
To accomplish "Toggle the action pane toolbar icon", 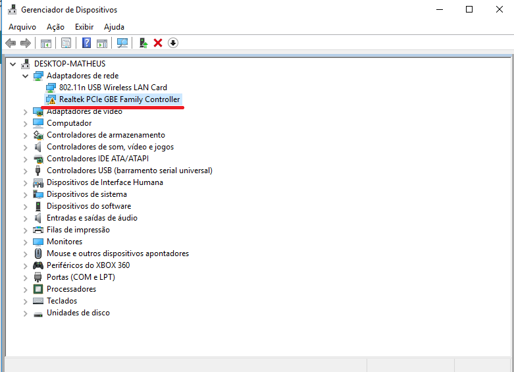I will (x=102, y=43).
